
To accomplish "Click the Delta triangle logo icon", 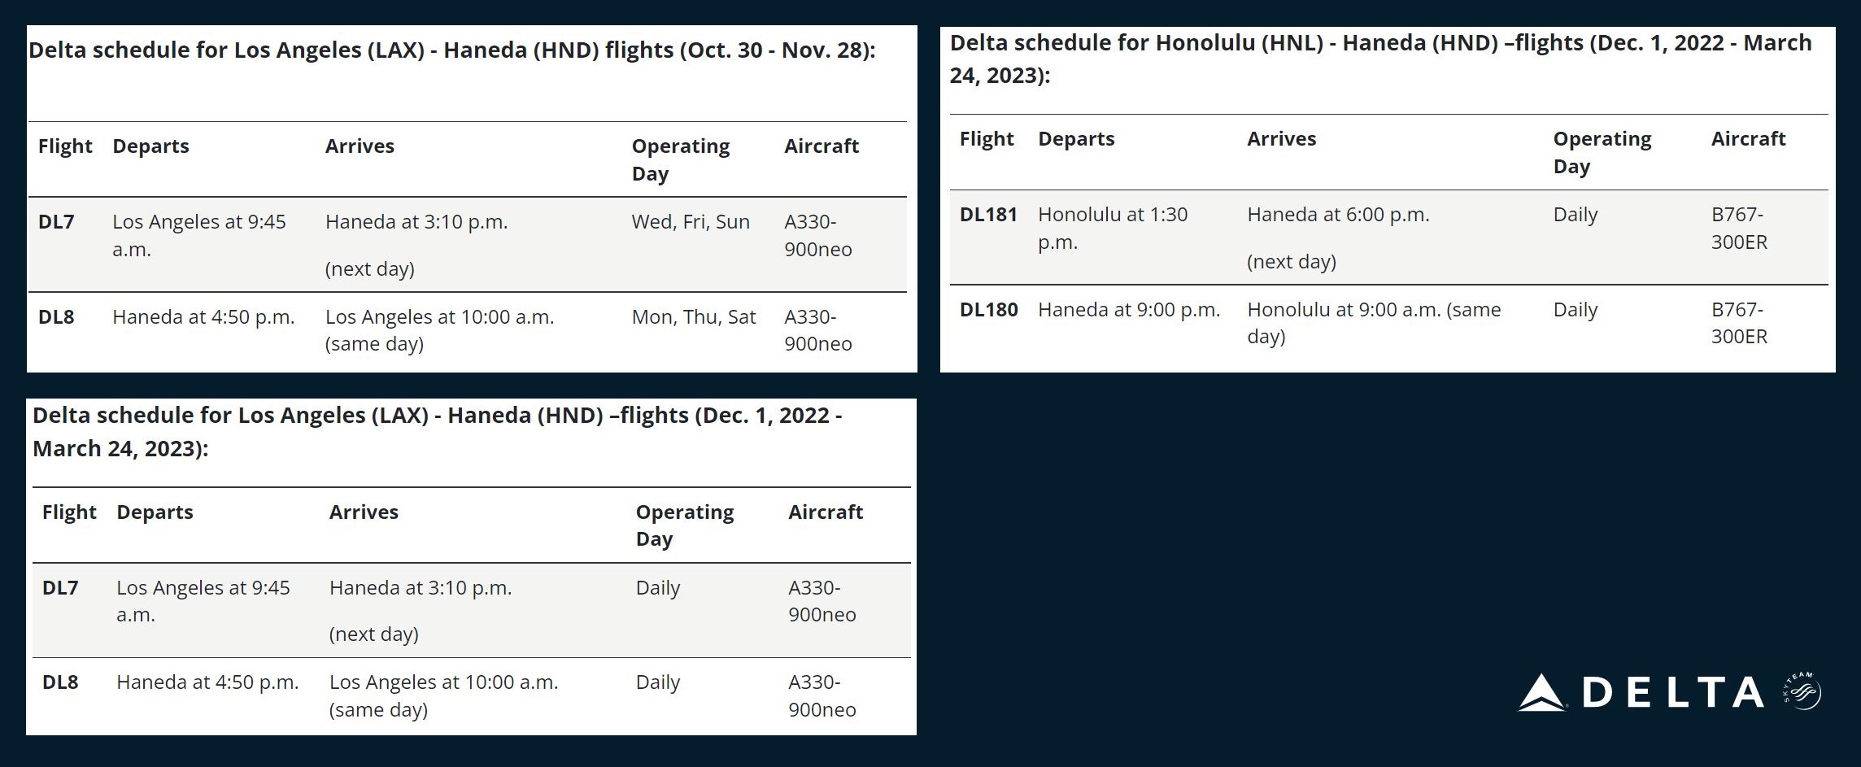I will [x=1542, y=692].
